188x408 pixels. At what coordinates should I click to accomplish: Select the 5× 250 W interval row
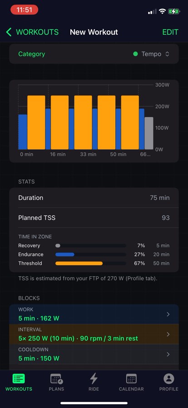[94, 334]
